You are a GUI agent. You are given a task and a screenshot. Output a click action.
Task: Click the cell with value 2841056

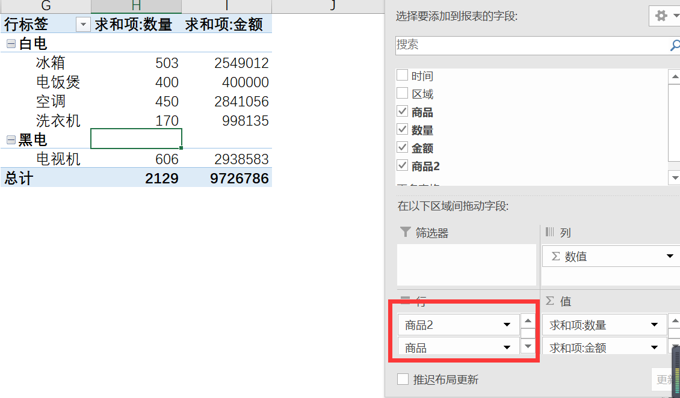click(227, 102)
